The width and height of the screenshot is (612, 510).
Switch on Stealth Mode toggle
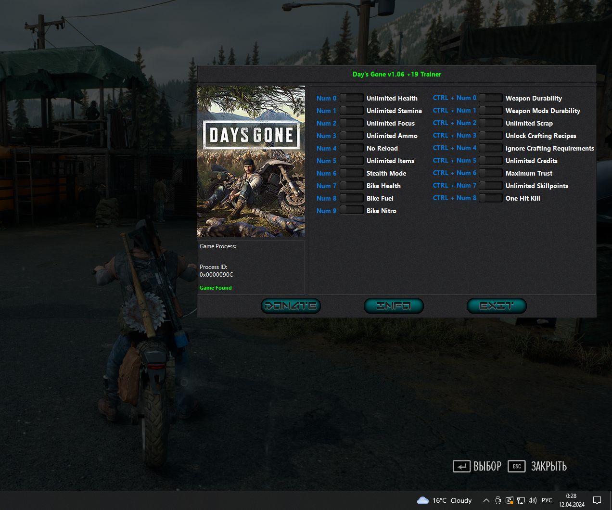pos(351,173)
